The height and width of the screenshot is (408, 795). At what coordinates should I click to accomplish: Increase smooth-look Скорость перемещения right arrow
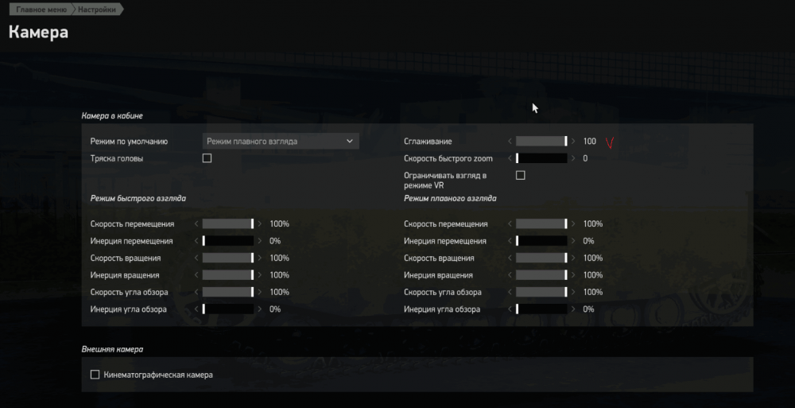click(573, 223)
